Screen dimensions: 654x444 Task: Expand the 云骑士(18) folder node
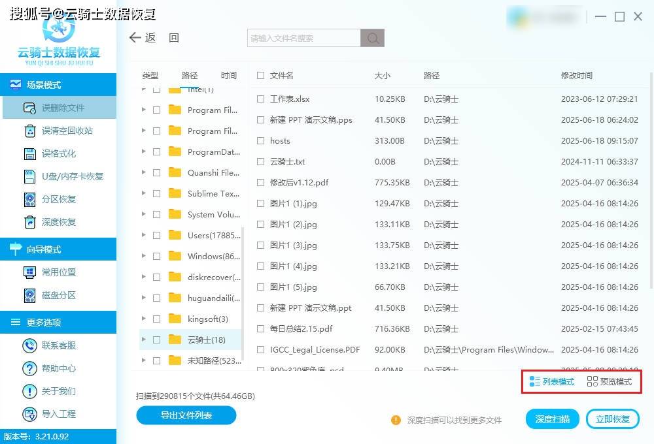144,340
